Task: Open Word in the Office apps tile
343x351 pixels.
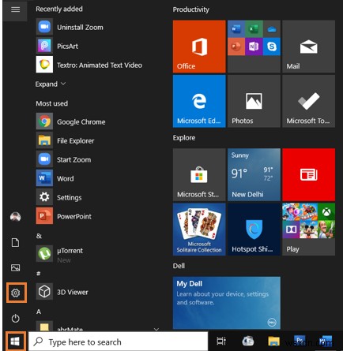Action: pos(236,28)
